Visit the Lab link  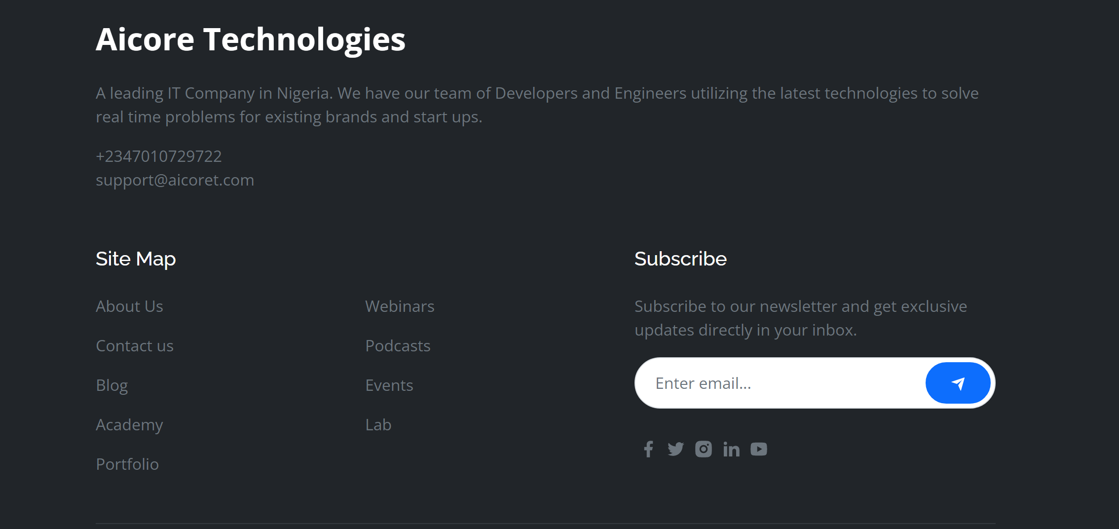click(x=378, y=425)
